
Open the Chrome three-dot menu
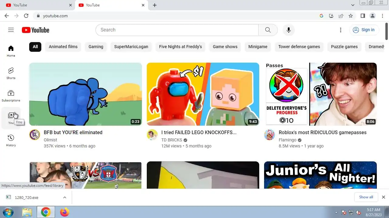(382, 16)
